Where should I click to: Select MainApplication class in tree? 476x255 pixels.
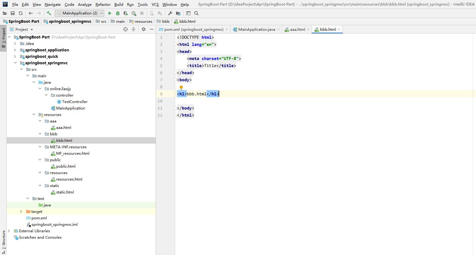[71, 108]
